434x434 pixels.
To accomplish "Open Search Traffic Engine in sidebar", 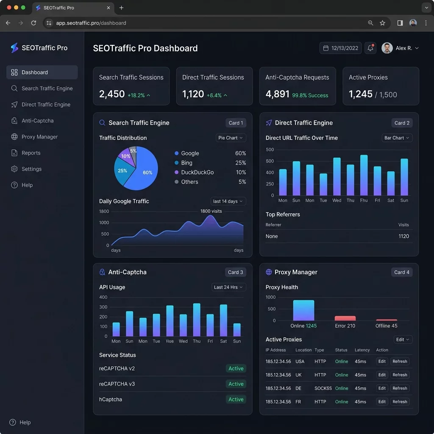I will coord(42,88).
